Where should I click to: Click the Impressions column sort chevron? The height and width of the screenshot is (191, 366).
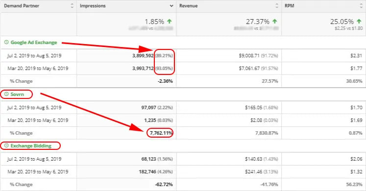click(x=171, y=6)
